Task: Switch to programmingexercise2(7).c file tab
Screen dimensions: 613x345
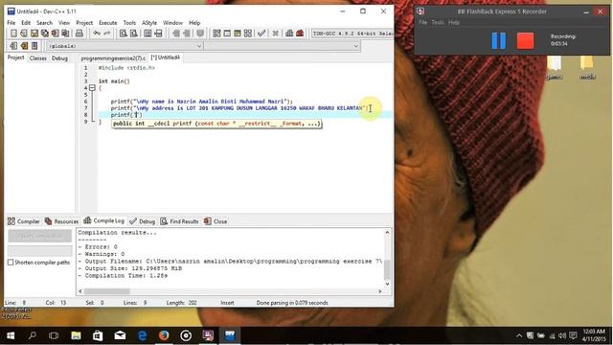Action: pos(113,58)
